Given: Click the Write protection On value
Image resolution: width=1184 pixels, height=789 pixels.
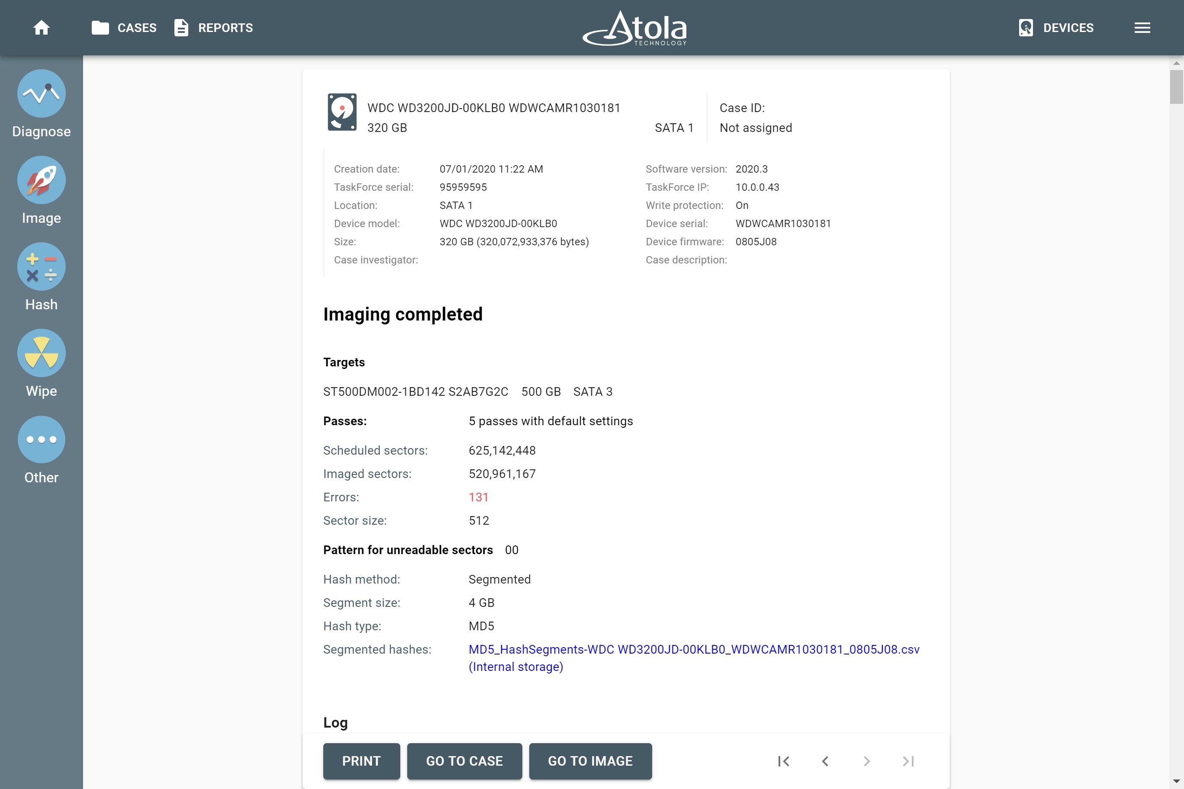Looking at the screenshot, I should tap(741, 205).
